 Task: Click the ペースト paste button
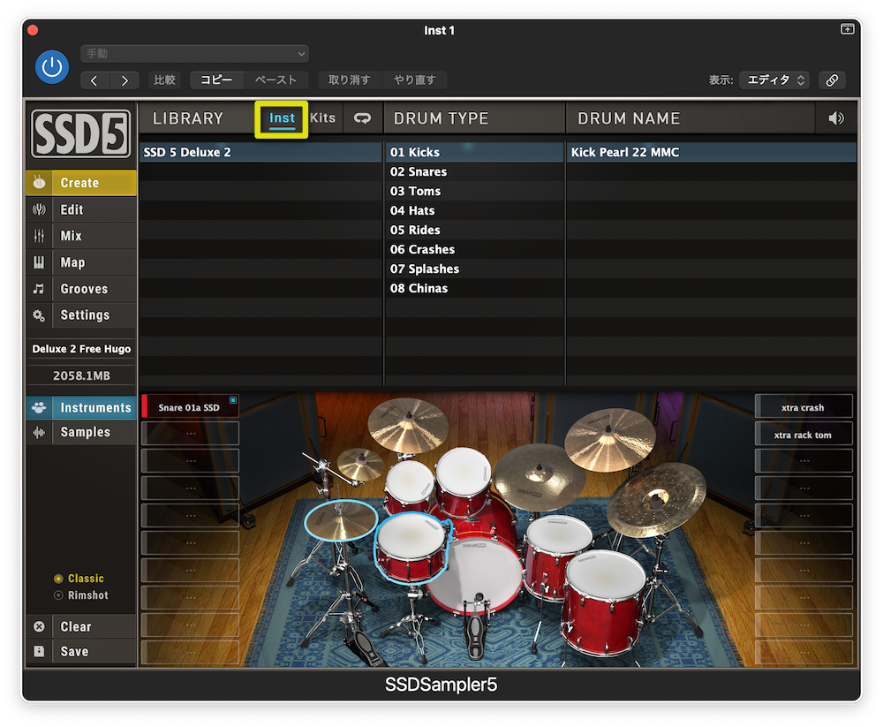[275, 80]
